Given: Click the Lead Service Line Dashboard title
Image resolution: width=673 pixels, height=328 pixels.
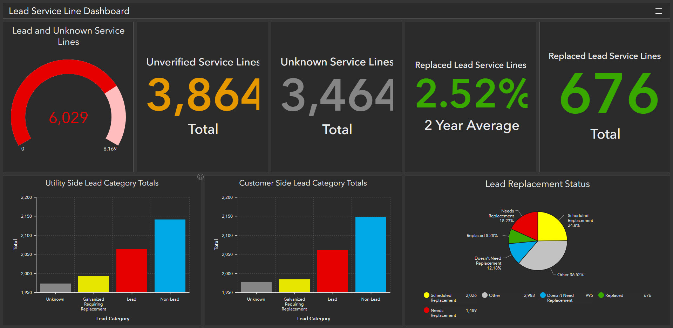Looking at the screenshot, I should [x=69, y=11].
